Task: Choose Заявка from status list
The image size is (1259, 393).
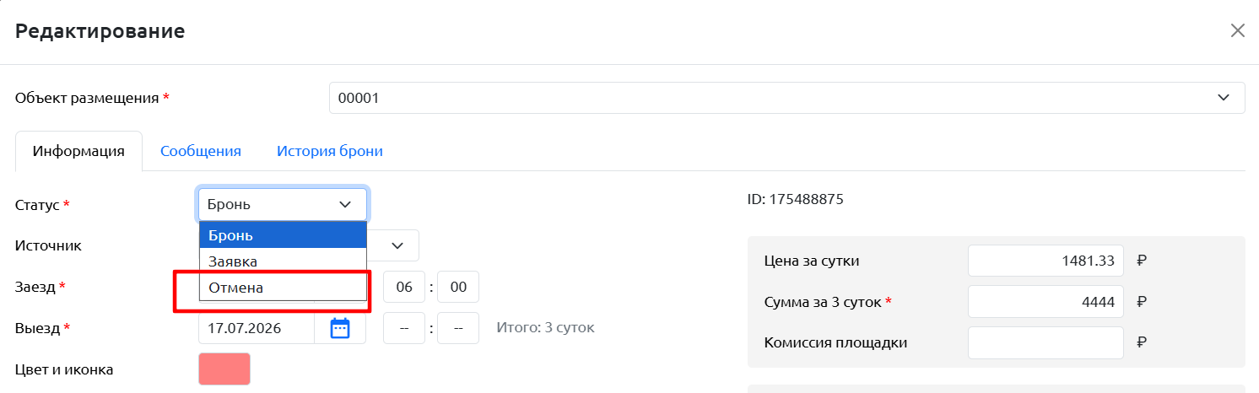Action: pyautogui.click(x=283, y=261)
